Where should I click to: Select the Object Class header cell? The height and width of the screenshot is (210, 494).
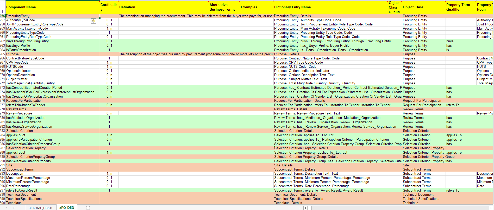point(424,7)
